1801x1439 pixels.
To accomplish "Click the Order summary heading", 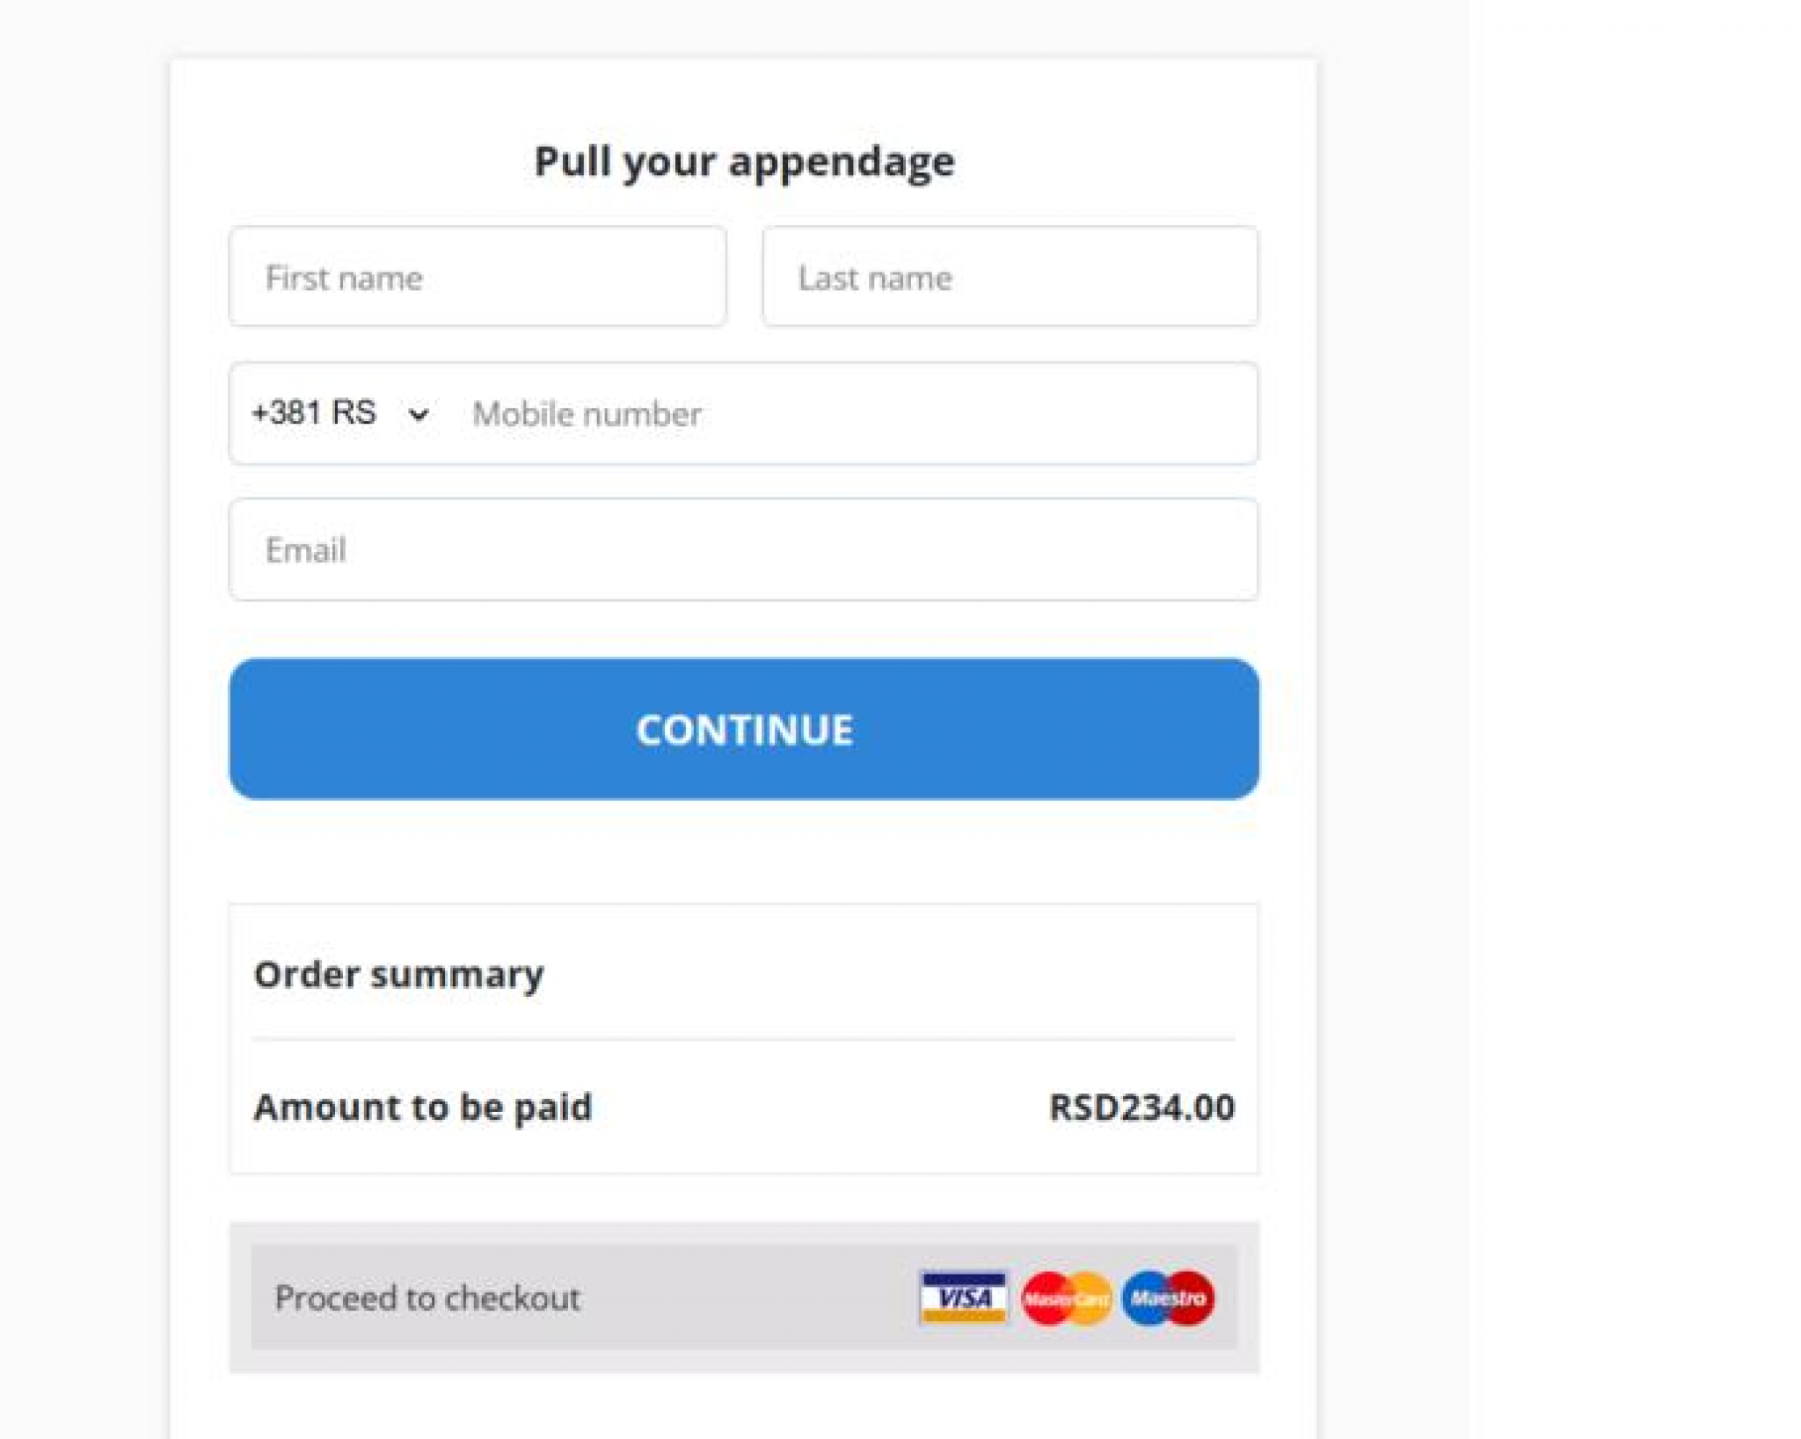I will point(398,974).
